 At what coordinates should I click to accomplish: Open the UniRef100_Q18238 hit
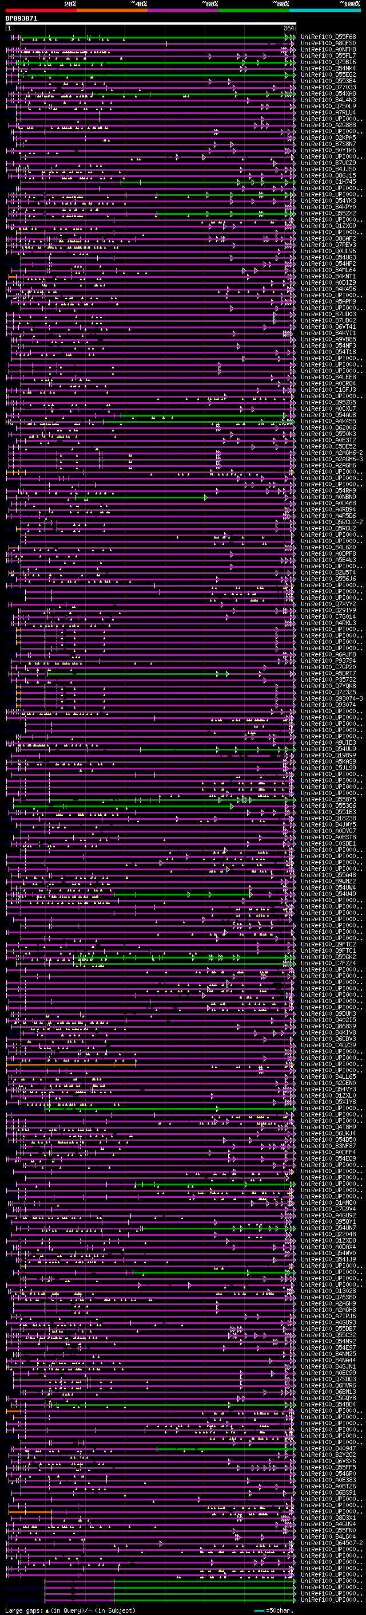[x=328, y=818]
